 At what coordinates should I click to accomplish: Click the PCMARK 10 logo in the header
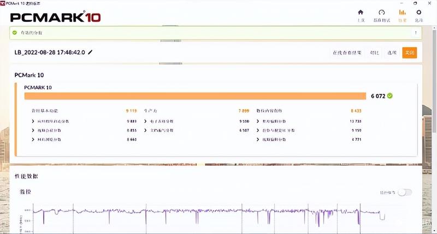coord(55,17)
